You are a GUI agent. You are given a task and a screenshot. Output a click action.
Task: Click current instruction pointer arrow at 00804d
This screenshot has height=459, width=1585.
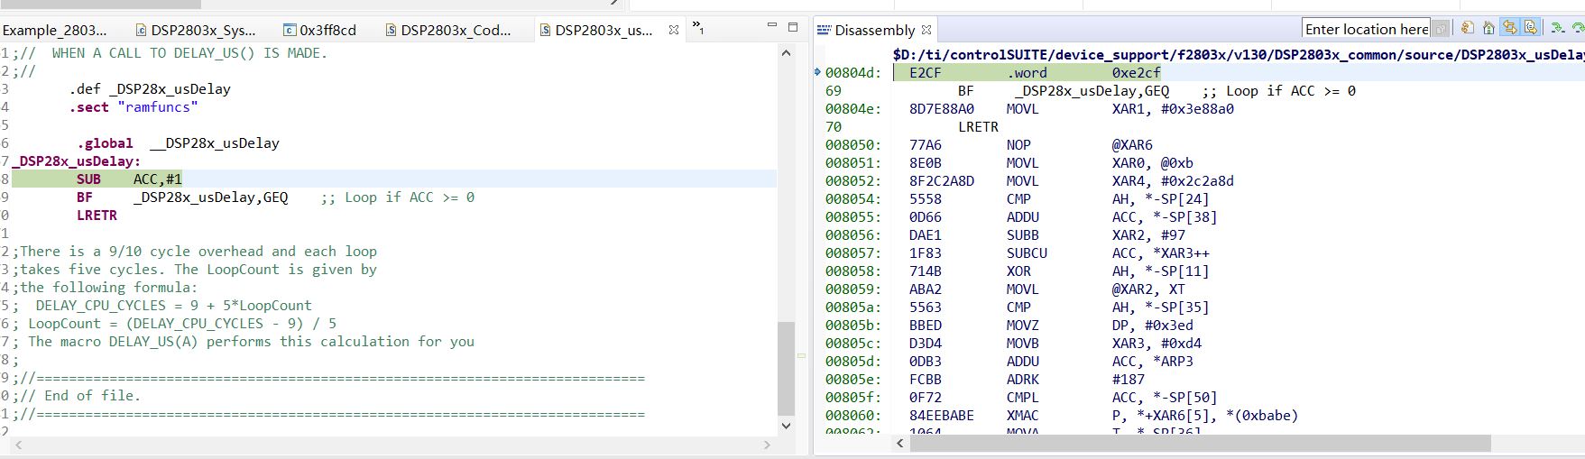pos(818,72)
